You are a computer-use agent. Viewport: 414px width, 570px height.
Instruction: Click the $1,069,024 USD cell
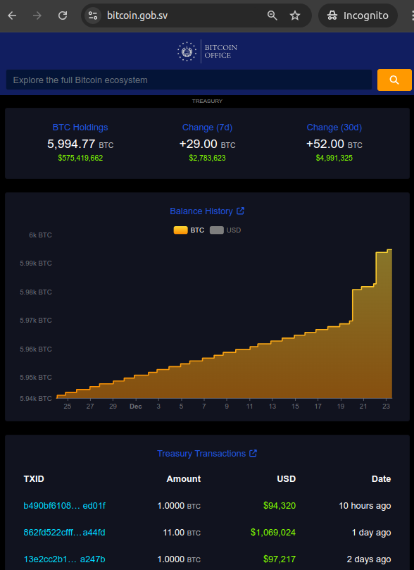pos(273,533)
